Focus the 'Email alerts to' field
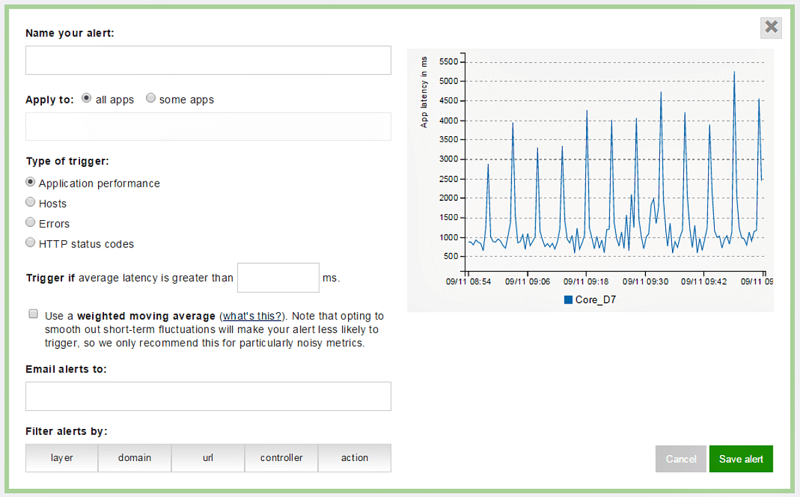This screenshot has height=497, width=800. (208, 396)
